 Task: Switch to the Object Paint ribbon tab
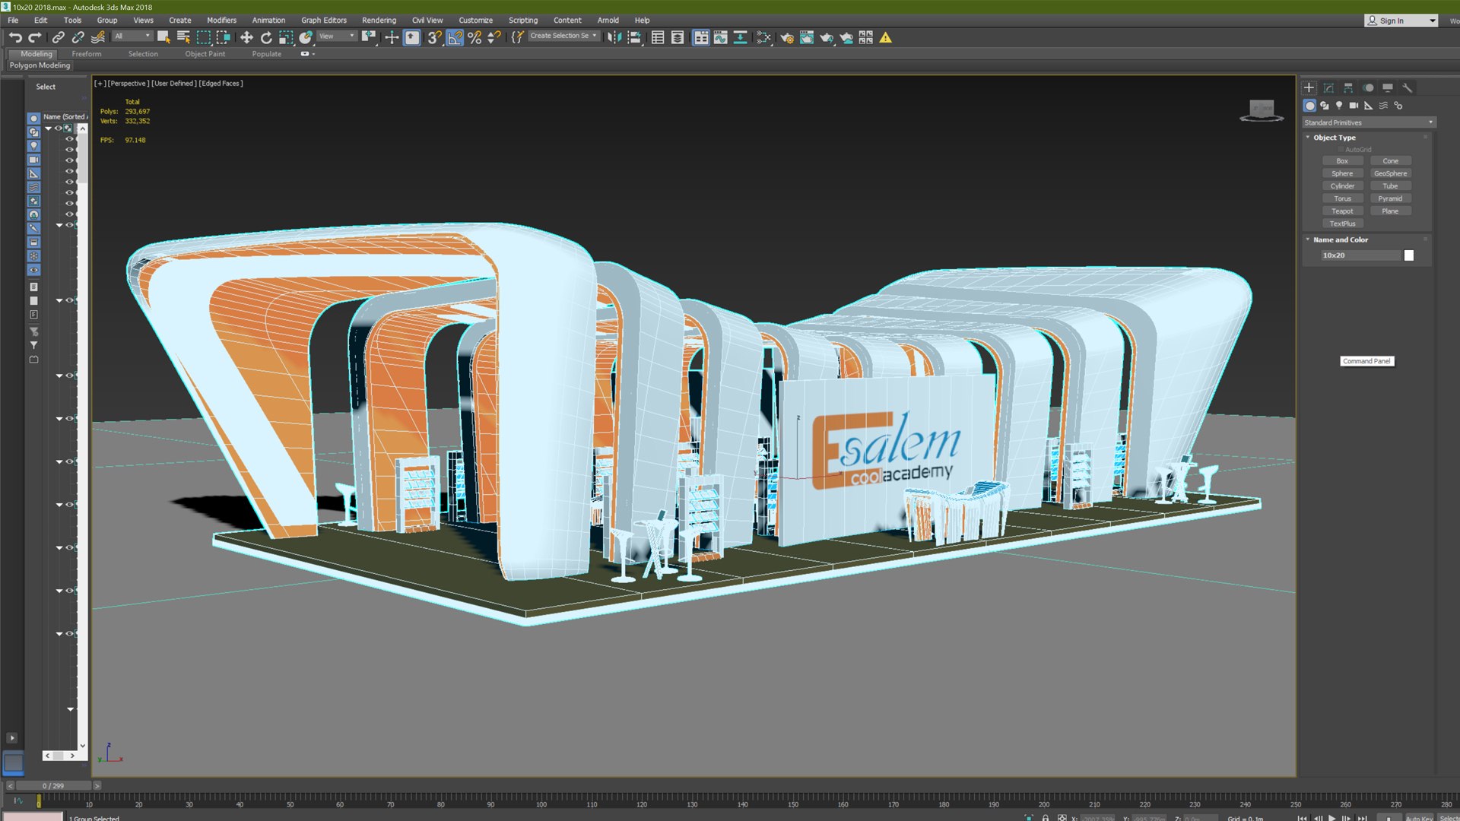coord(205,54)
